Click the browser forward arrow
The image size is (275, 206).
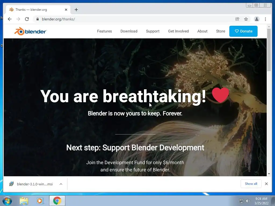(x=18, y=19)
